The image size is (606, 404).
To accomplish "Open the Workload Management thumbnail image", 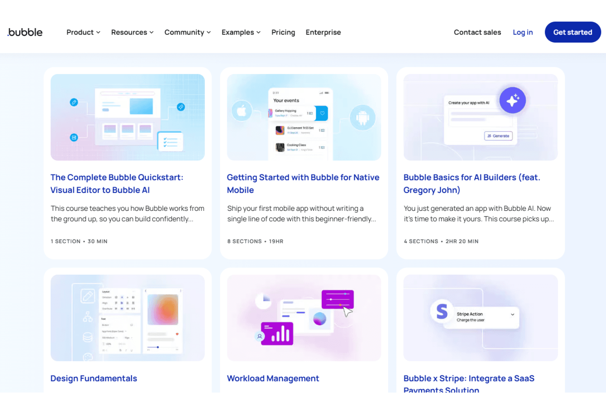I will click(304, 318).
